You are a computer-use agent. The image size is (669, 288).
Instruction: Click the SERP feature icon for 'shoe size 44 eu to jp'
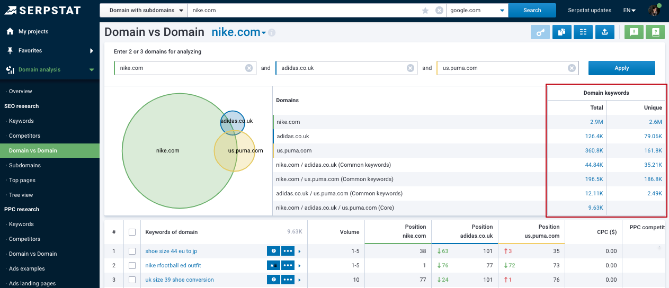[x=273, y=251]
